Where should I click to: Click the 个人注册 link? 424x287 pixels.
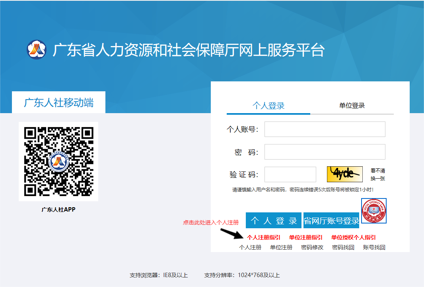250,247
